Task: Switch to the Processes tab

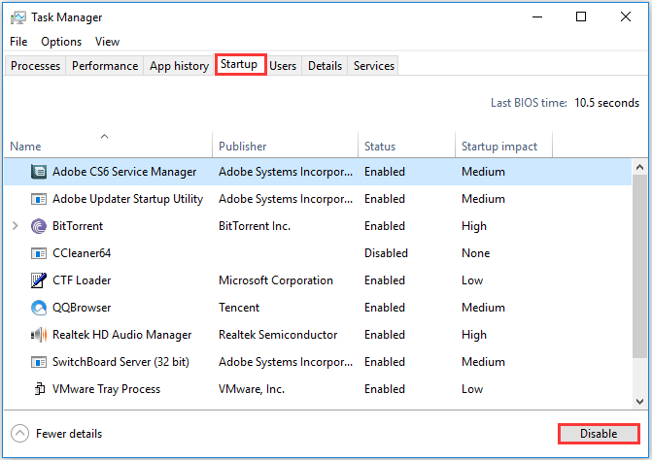Action: click(x=35, y=66)
